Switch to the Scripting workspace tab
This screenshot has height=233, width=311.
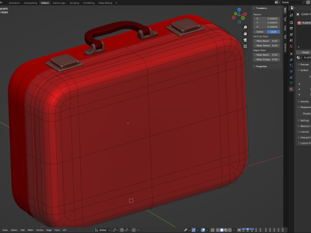pos(75,3)
